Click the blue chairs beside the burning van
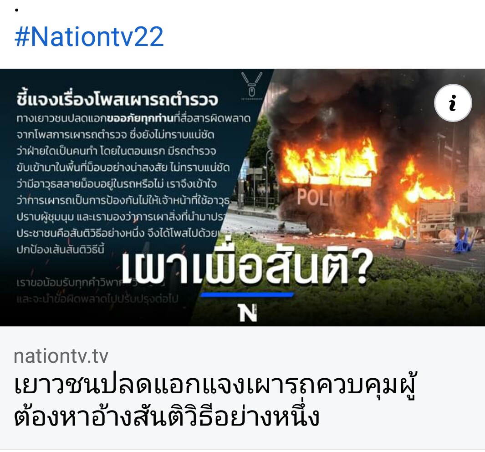Image resolution: width=485 pixels, height=452 pixels. (x=464, y=239)
